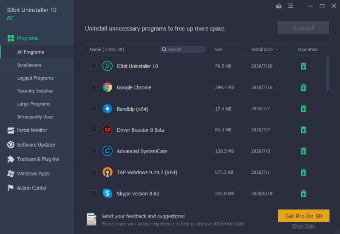Select Driver Booster 8 Beta checkbox

coord(93,130)
